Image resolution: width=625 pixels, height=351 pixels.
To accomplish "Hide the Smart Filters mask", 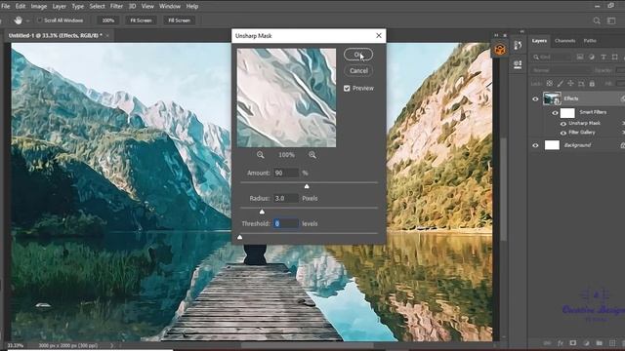I will point(555,113).
